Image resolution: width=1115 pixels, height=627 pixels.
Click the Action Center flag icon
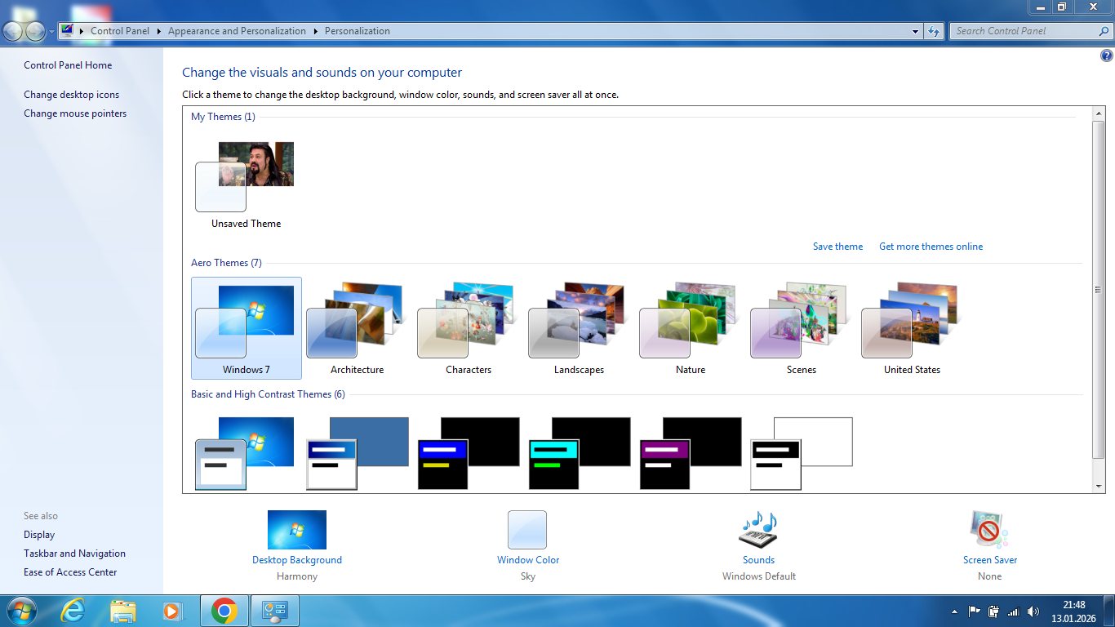(x=975, y=611)
